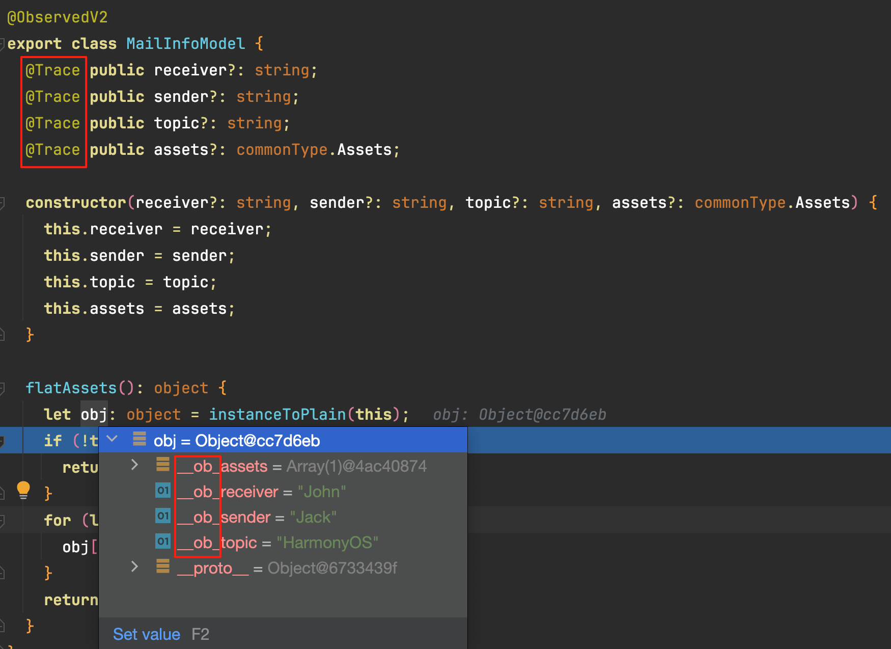Select the __ob_sender = "Jack" entry

pos(257,517)
